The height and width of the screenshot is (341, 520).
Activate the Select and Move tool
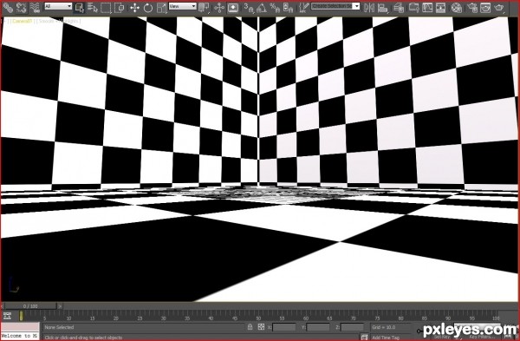(134, 7)
